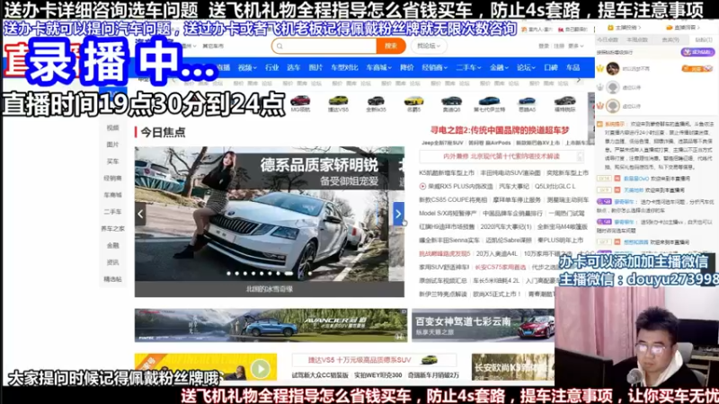Open the 全新ix35 car thumbnail
Screen dimensions: 719x404
click(376, 103)
